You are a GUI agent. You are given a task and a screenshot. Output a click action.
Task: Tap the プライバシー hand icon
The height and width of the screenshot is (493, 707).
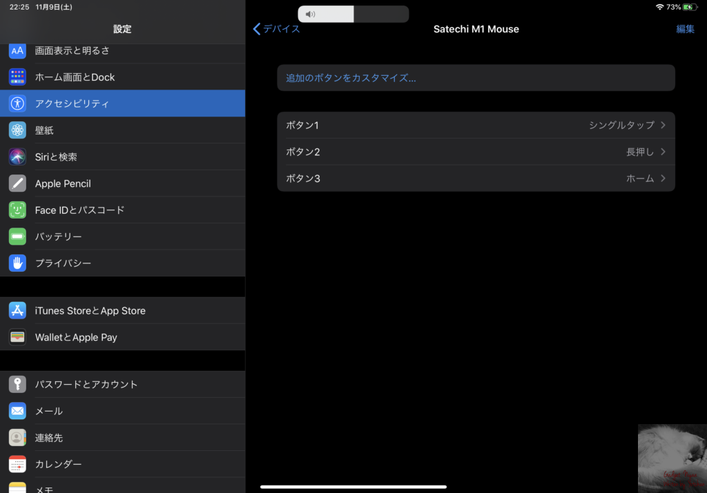pyautogui.click(x=17, y=263)
